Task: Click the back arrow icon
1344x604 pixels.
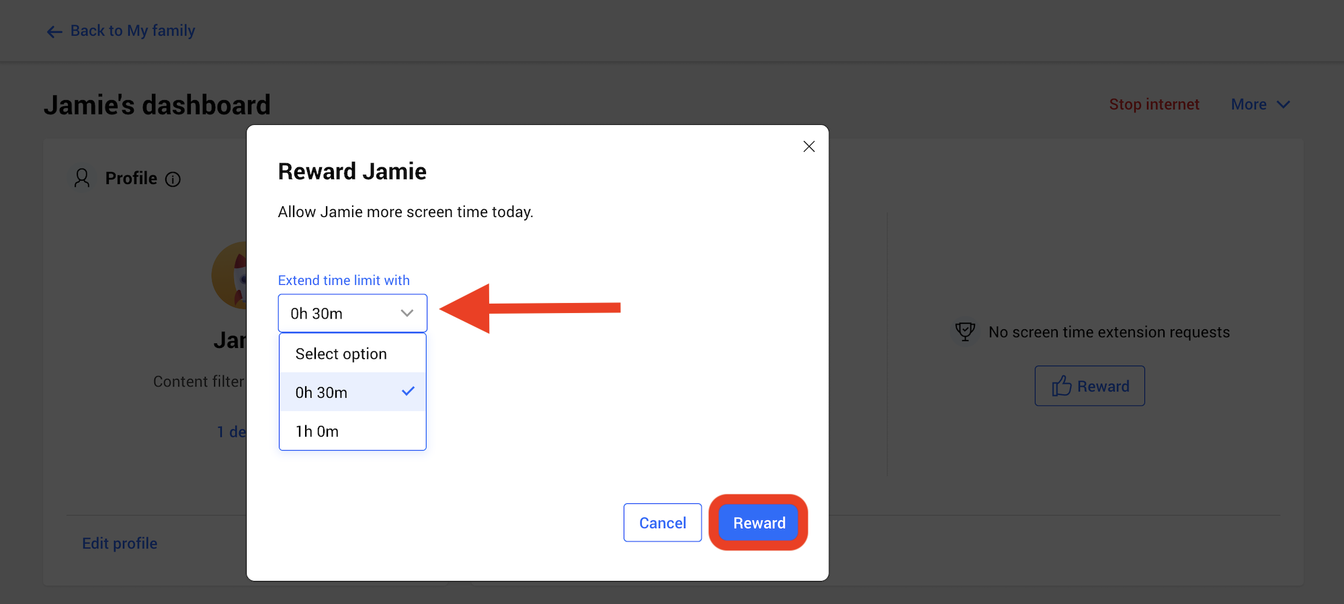Action: (54, 32)
